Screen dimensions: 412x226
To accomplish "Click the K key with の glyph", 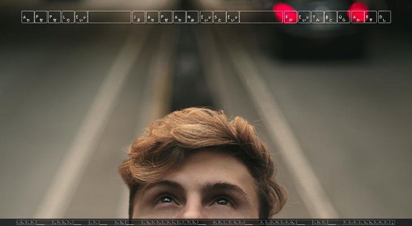I will 290,17.
